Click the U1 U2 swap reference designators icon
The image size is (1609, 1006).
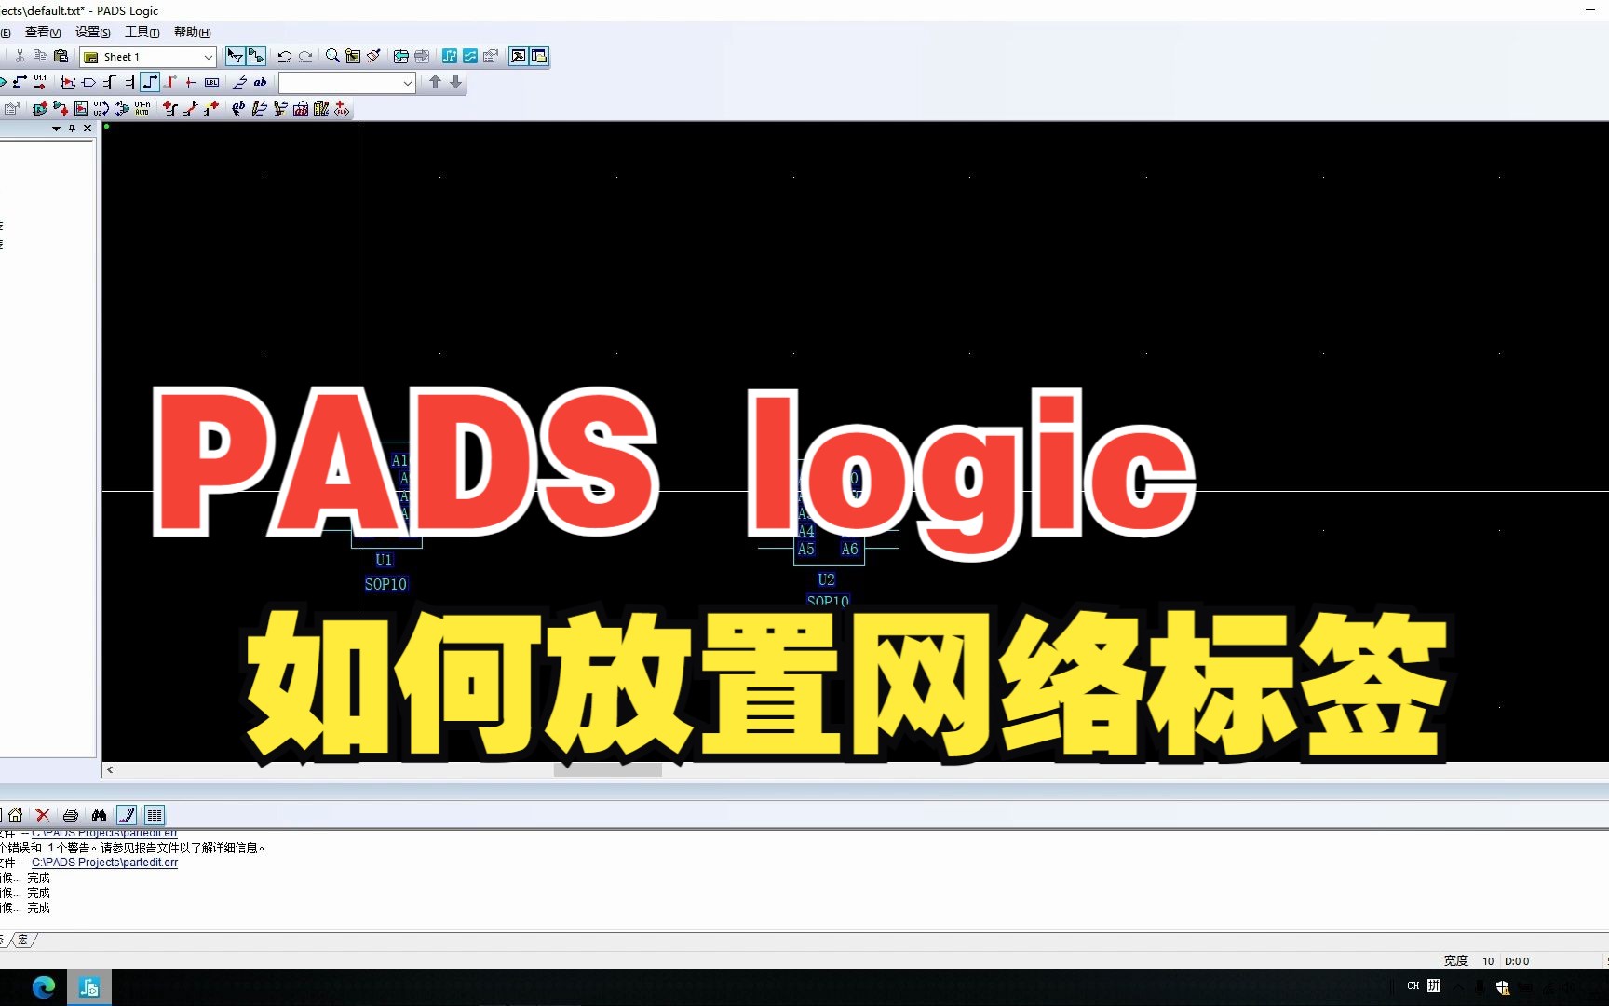click(x=101, y=108)
